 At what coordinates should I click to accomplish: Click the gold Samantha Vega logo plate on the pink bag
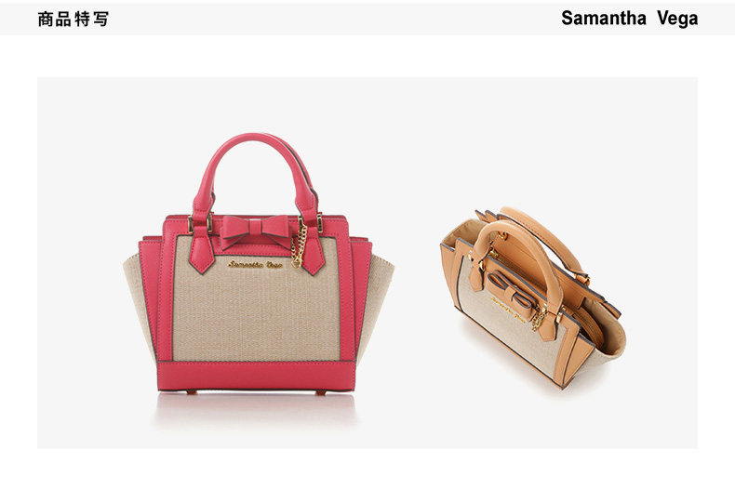(255, 265)
